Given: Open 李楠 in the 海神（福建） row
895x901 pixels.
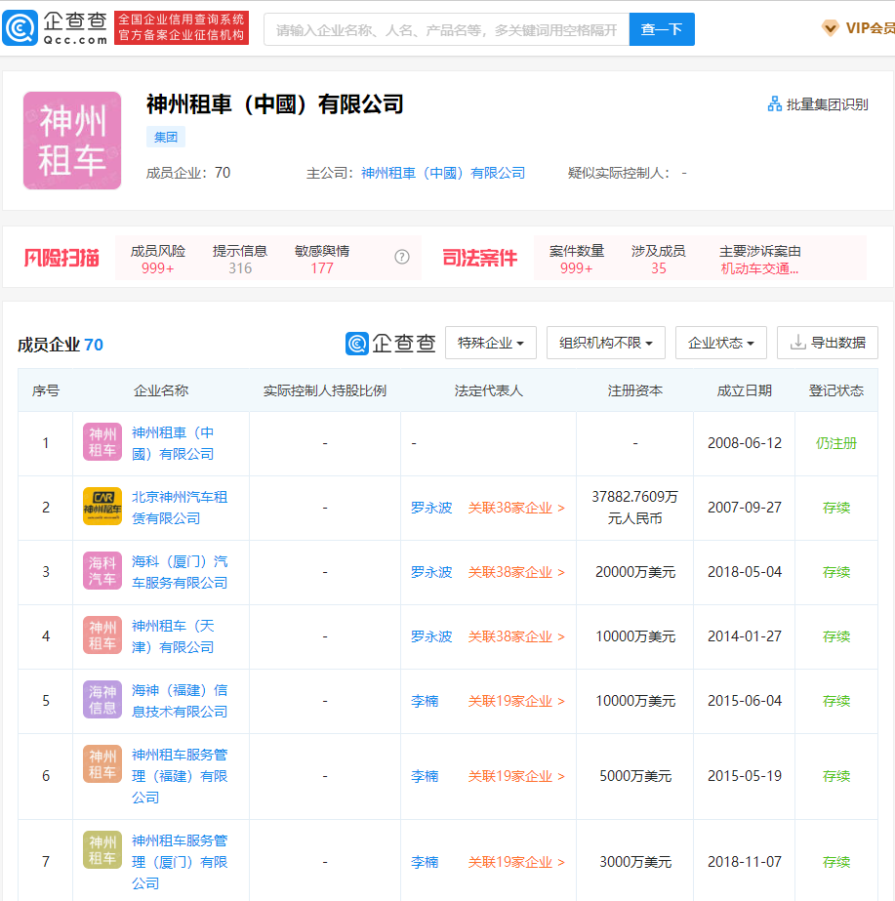Looking at the screenshot, I should tap(425, 701).
